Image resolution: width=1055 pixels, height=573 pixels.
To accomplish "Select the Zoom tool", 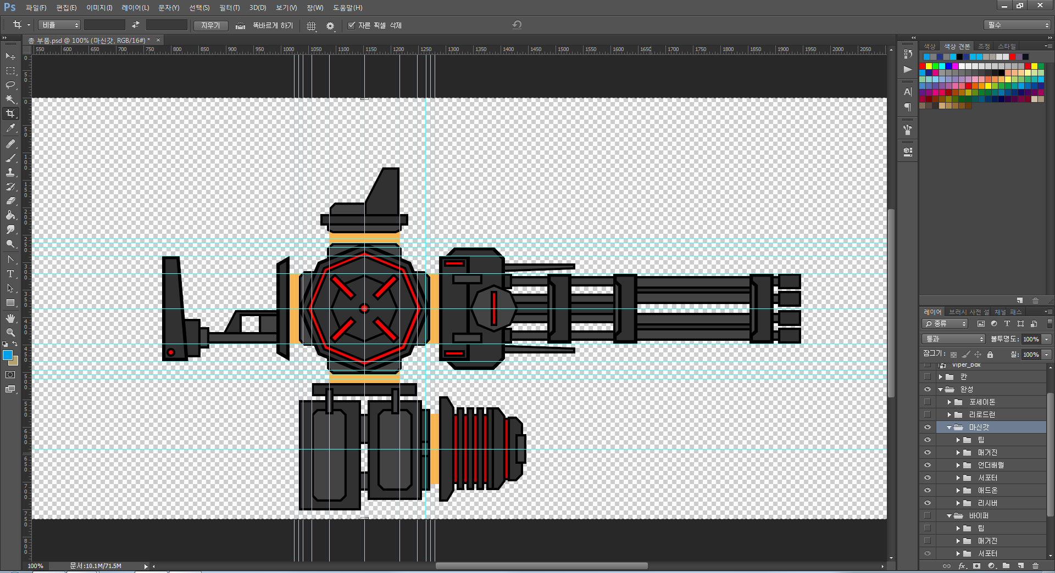I will point(10,333).
